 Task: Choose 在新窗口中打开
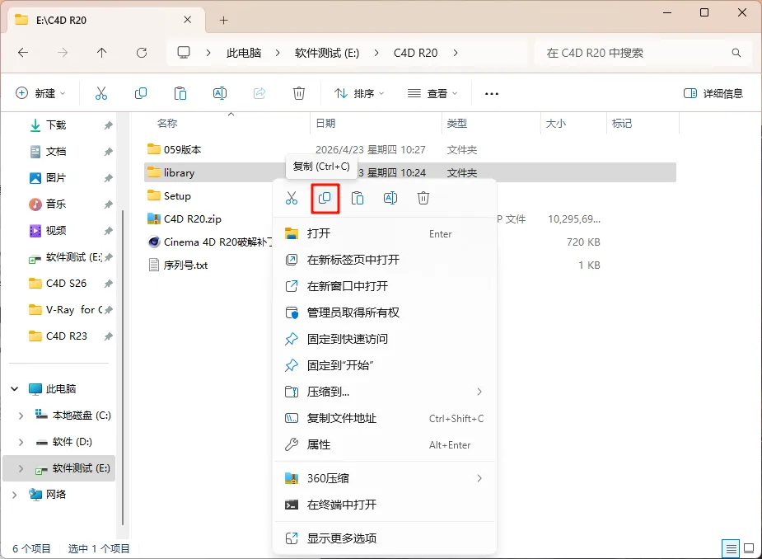[385, 286]
